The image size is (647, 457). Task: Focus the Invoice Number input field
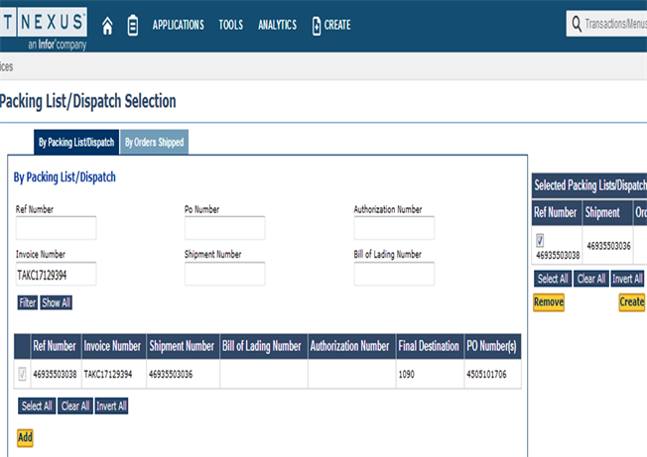pos(56,275)
